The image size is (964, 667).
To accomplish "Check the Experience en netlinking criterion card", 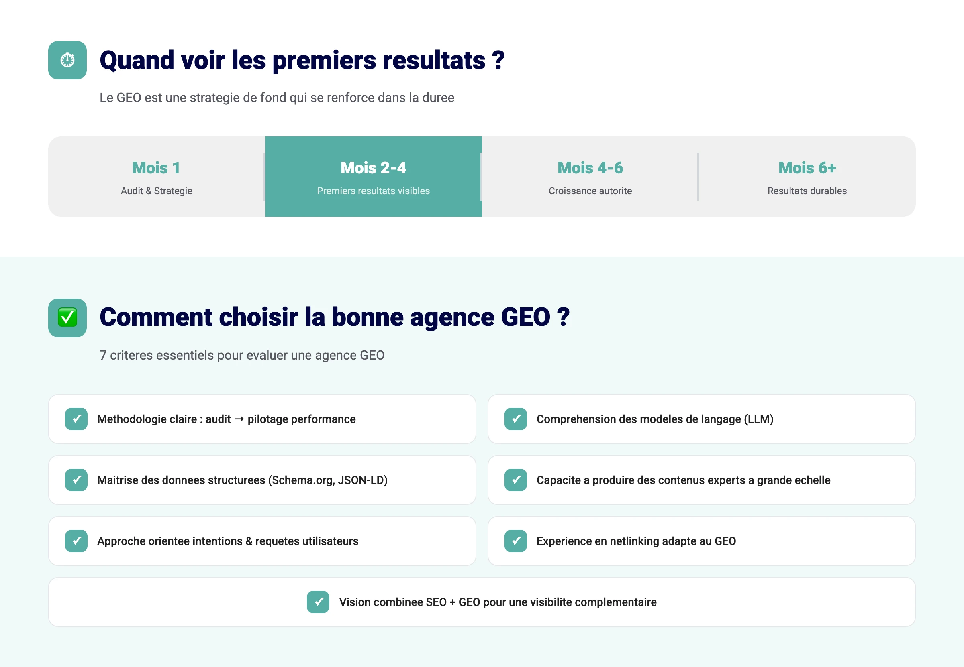I will [701, 541].
